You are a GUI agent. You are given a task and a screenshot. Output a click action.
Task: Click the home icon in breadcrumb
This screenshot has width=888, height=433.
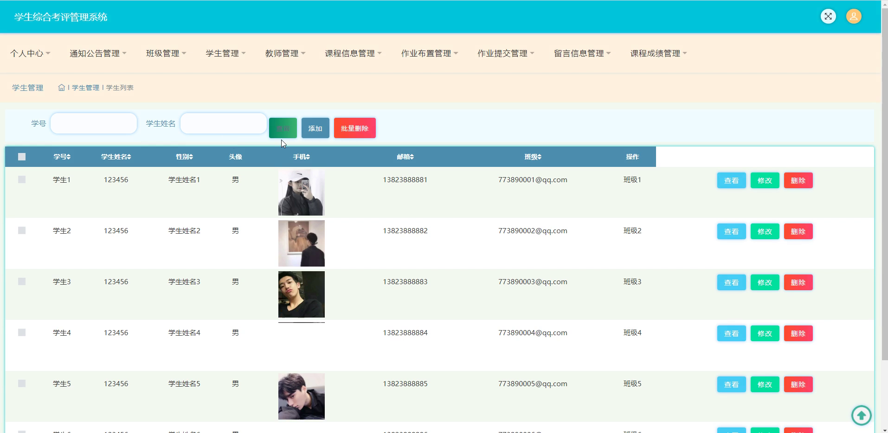pos(61,88)
